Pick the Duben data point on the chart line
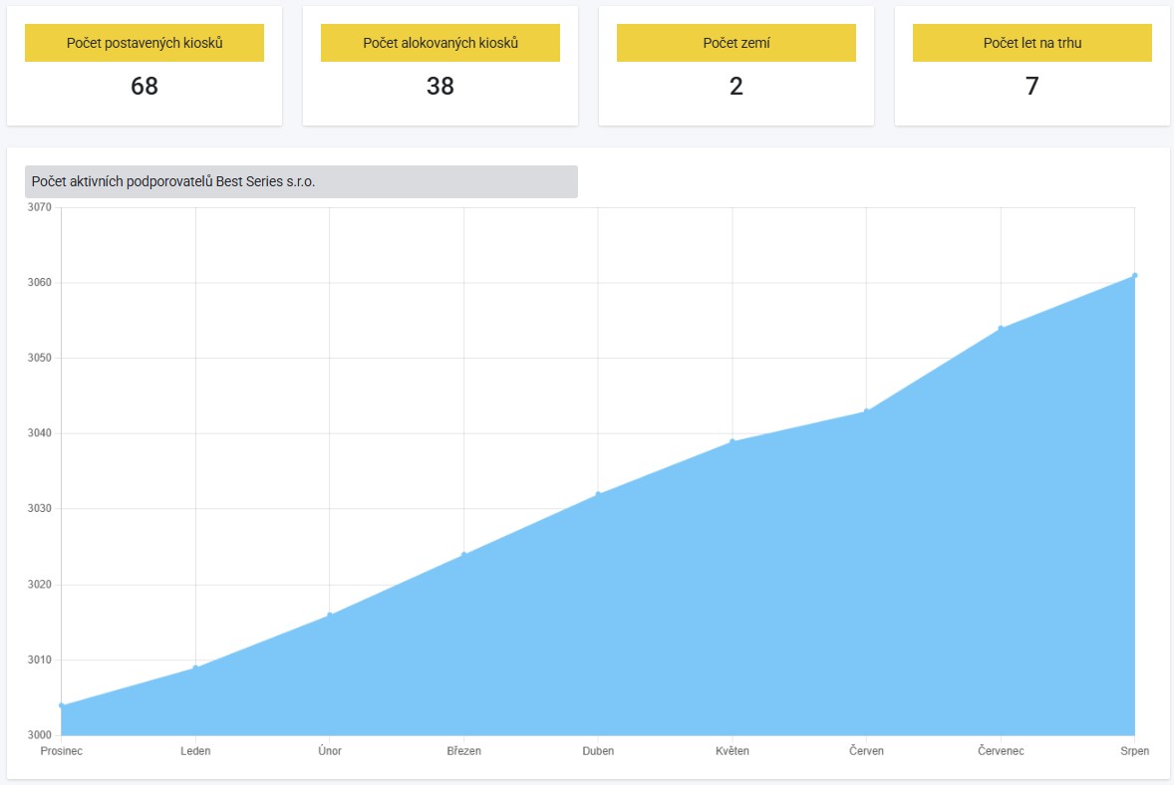Screen dimensions: 1174x785 (598, 494)
